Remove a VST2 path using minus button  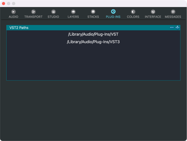172,28
